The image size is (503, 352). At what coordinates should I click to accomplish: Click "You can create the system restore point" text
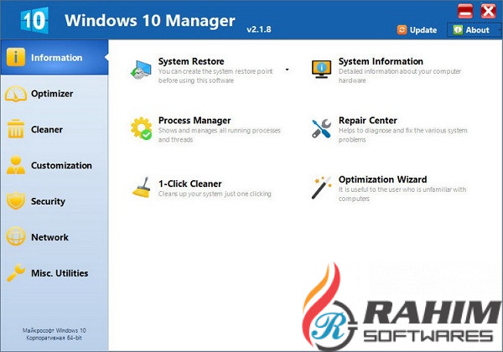click(x=215, y=75)
